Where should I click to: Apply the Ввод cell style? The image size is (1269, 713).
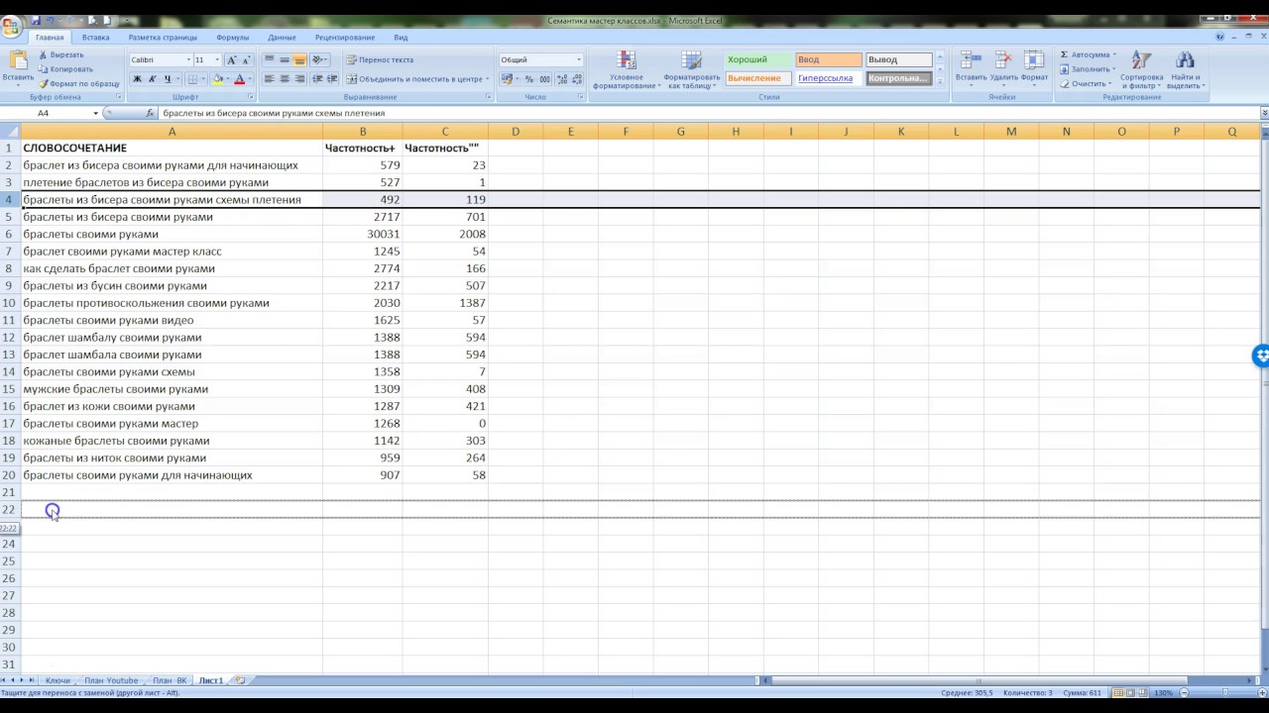coord(829,59)
